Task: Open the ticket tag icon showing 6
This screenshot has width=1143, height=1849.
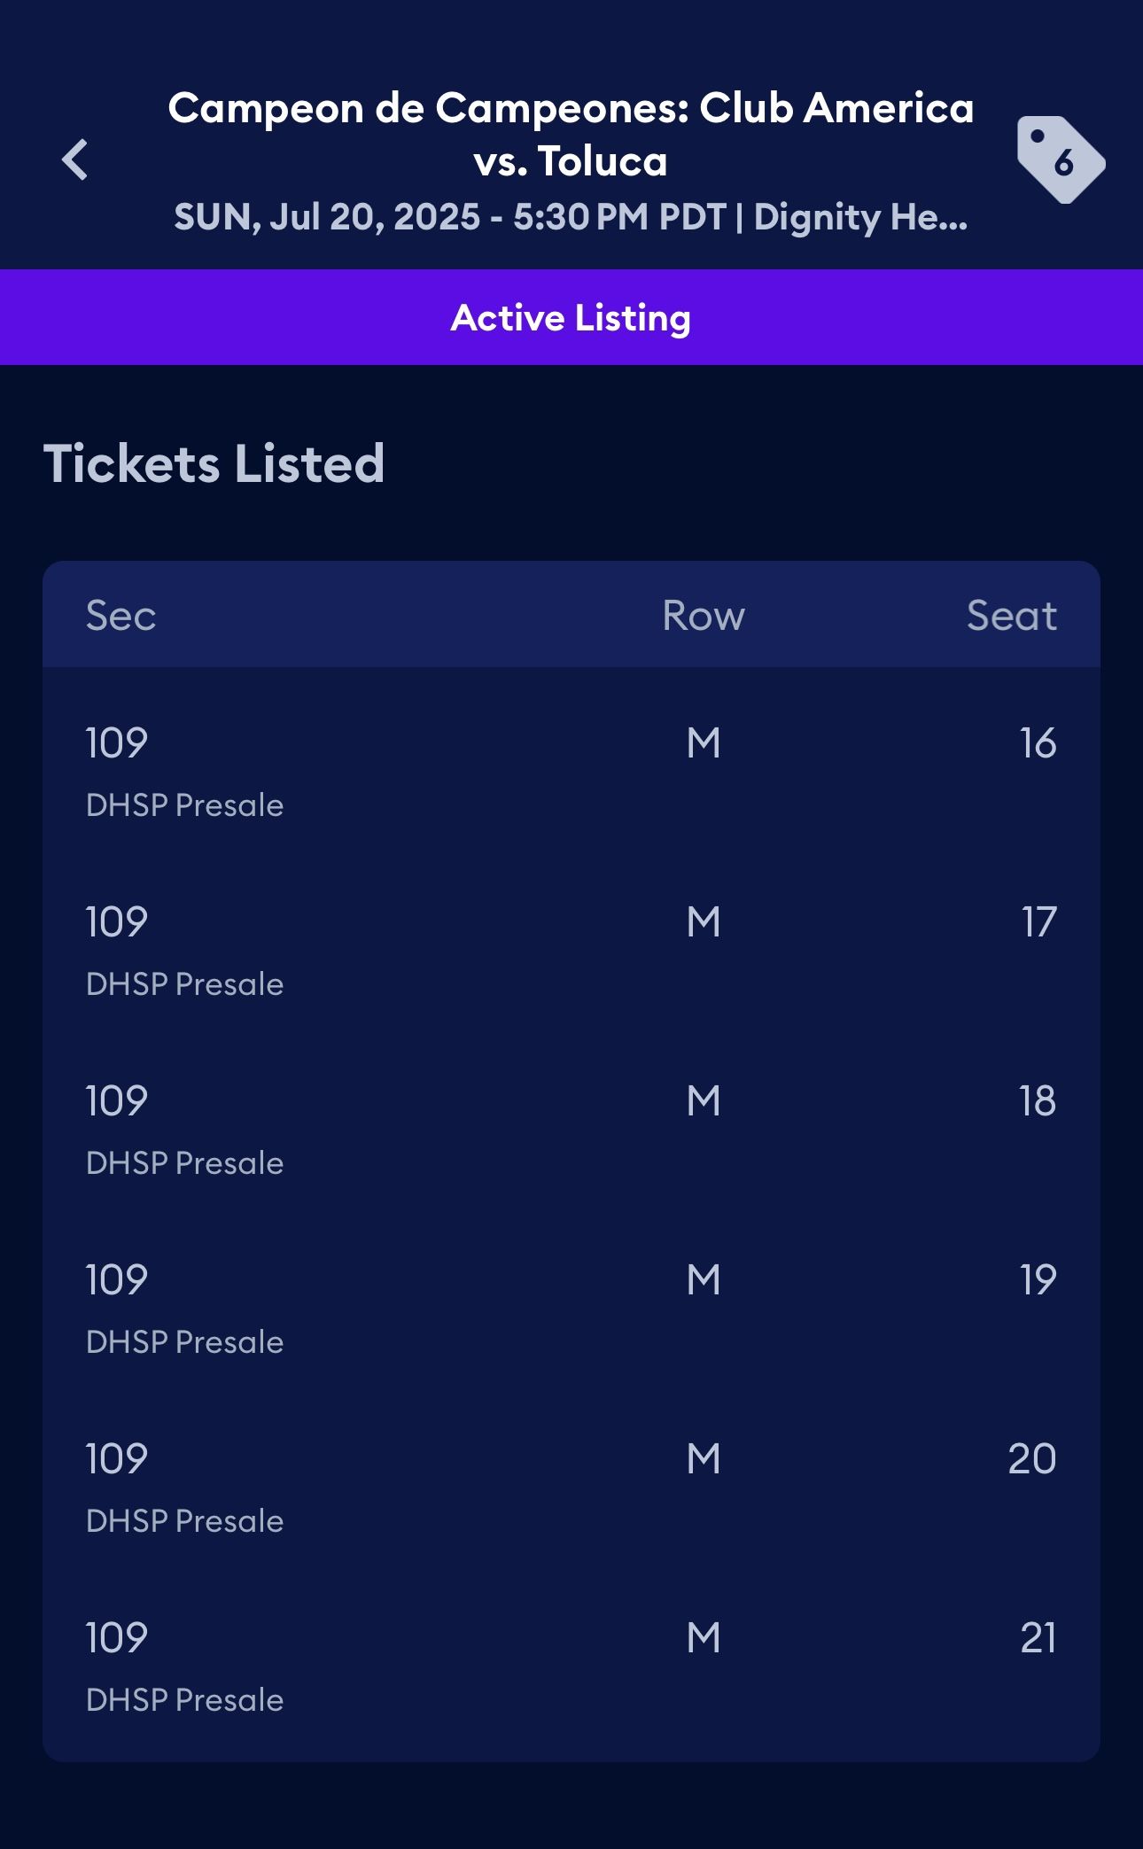Action: (x=1061, y=159)
